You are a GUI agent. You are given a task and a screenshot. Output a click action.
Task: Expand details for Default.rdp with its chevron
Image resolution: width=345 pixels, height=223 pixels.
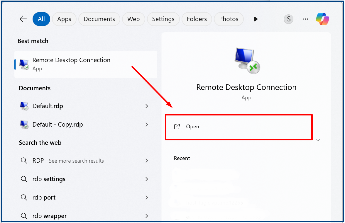[147, 106]
